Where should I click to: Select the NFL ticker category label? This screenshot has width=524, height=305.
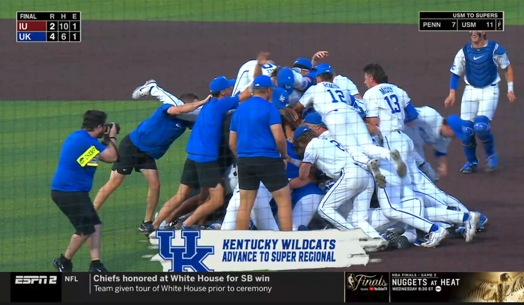pyautogui.click(x=71, y=279)
